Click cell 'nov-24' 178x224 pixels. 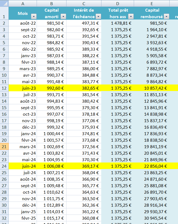tap(23, 199)
